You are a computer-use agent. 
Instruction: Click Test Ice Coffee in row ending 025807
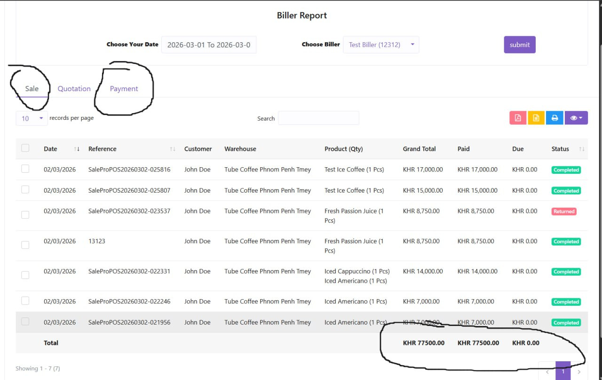coord(354,190)
